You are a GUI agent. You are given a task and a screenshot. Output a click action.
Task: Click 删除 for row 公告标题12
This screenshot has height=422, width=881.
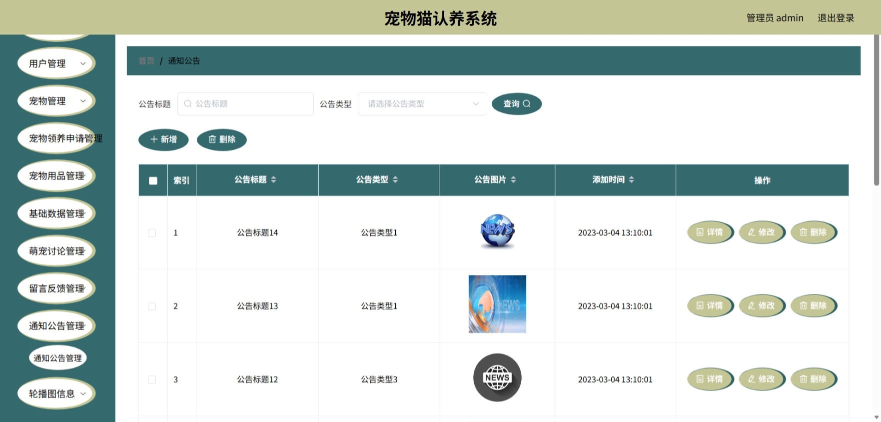[814, 379]
